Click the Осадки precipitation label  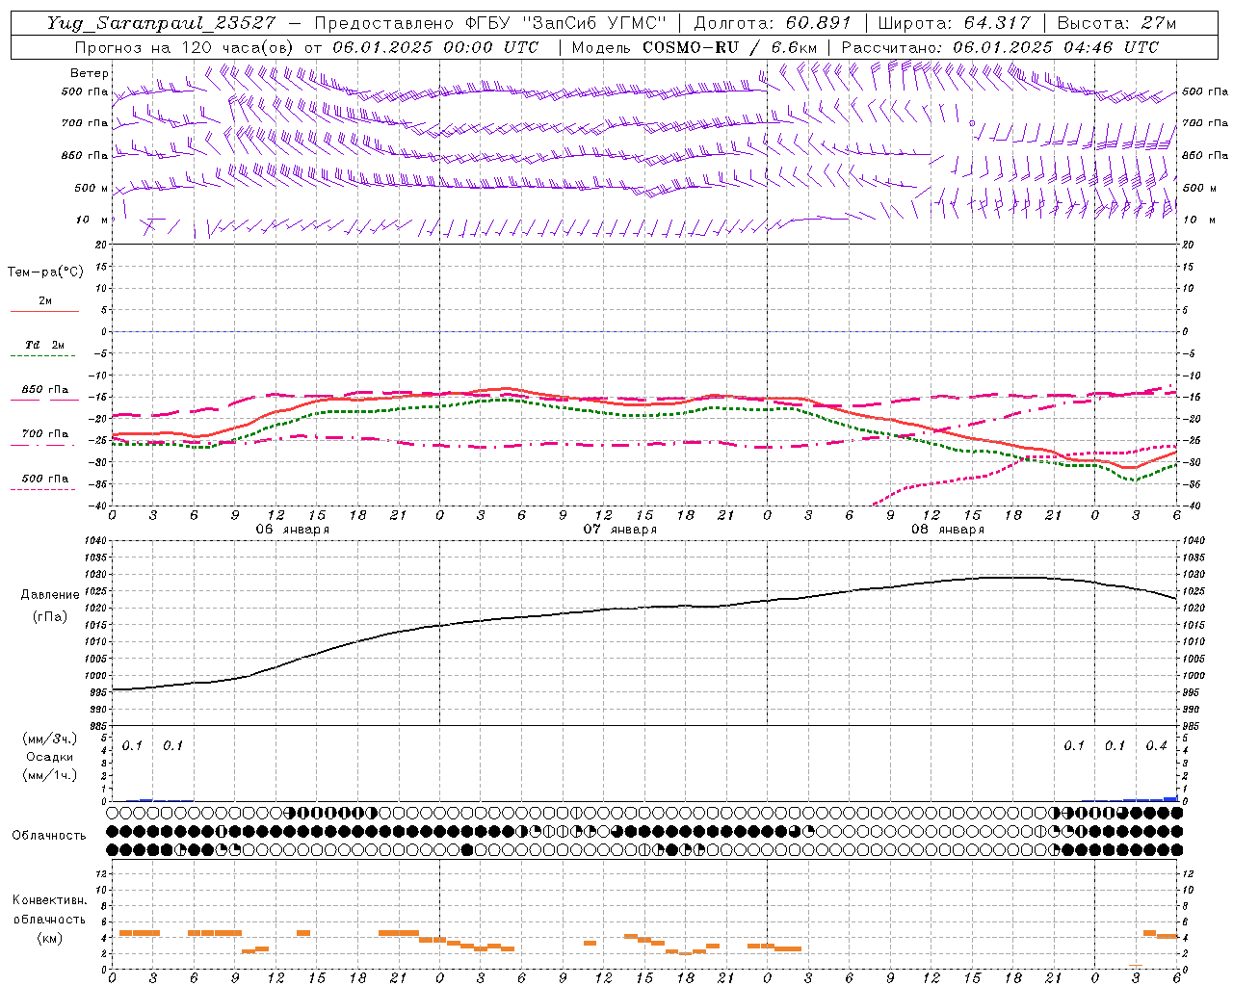pos(49,757)
